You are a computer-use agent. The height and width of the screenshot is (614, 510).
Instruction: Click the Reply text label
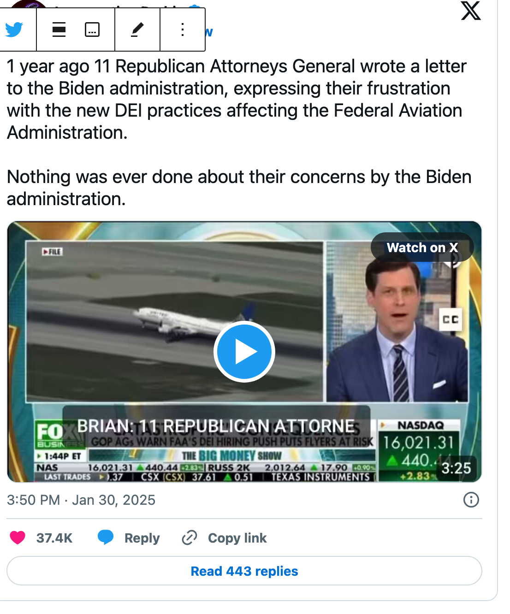pos(142,538)
